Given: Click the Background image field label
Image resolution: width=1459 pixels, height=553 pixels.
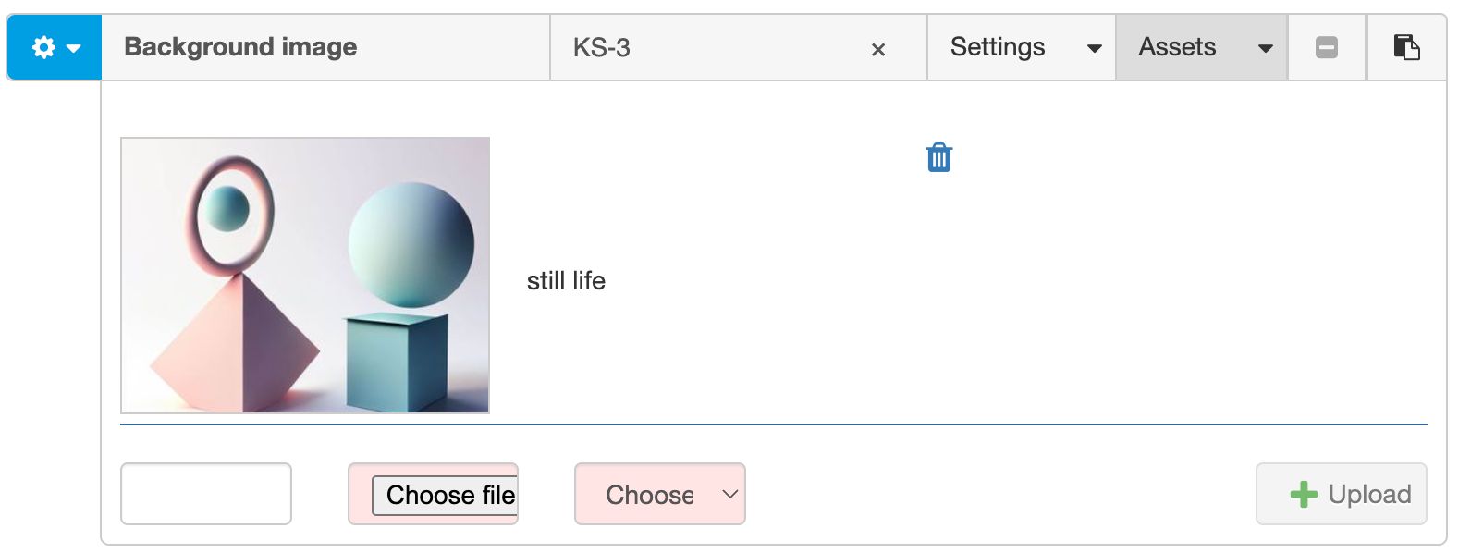Looking at the screenshot, I should [x=239, y=47].
